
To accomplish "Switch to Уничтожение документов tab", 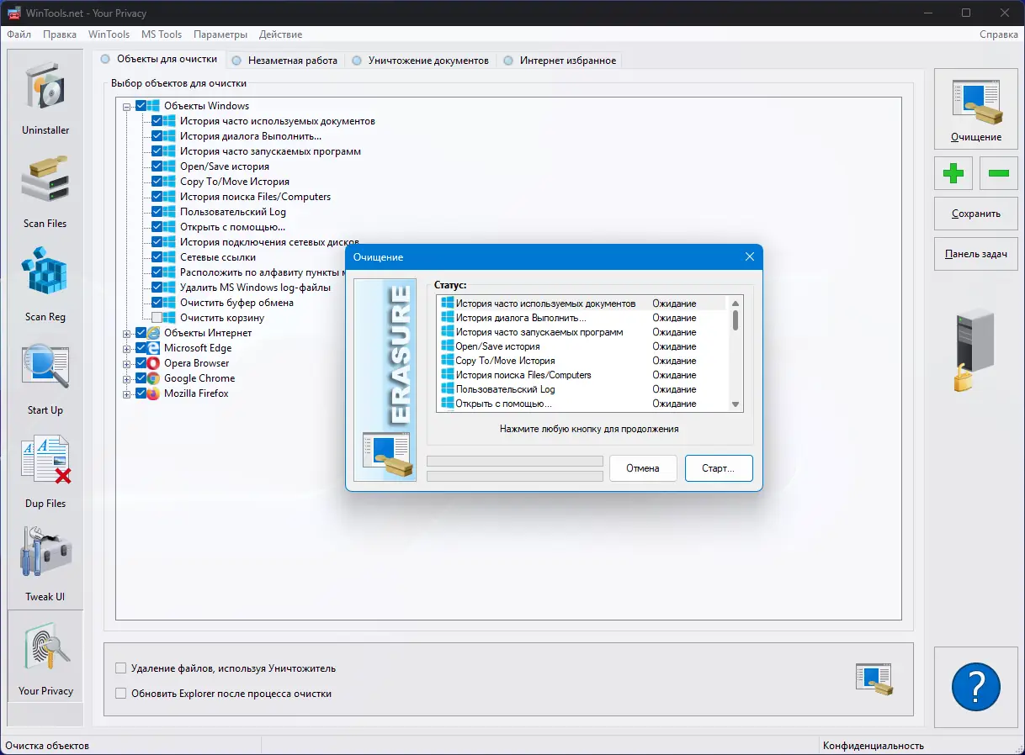I will (x=420, y=61).
